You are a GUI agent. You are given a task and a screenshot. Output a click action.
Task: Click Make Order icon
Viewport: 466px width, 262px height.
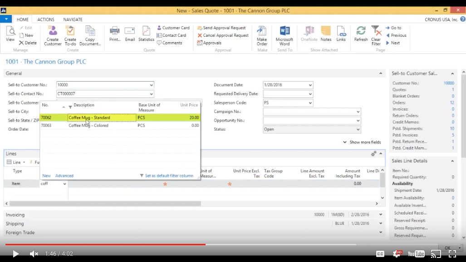click(262, 35)
